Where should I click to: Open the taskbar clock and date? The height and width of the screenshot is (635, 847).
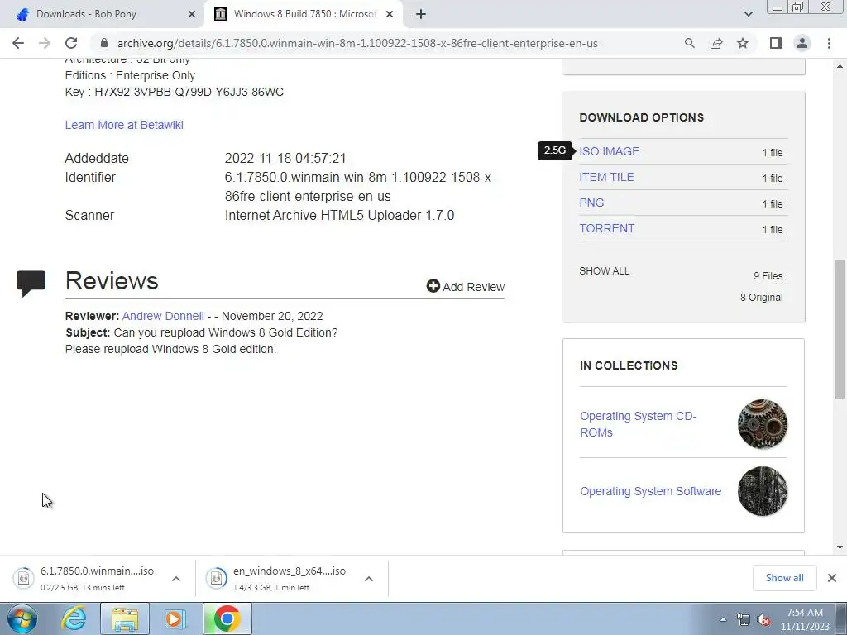pos(805,619)
